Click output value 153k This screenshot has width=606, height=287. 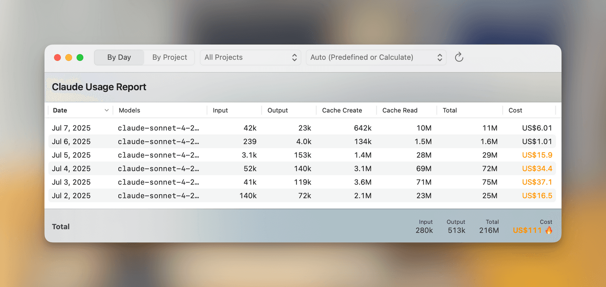click(303, 155)
